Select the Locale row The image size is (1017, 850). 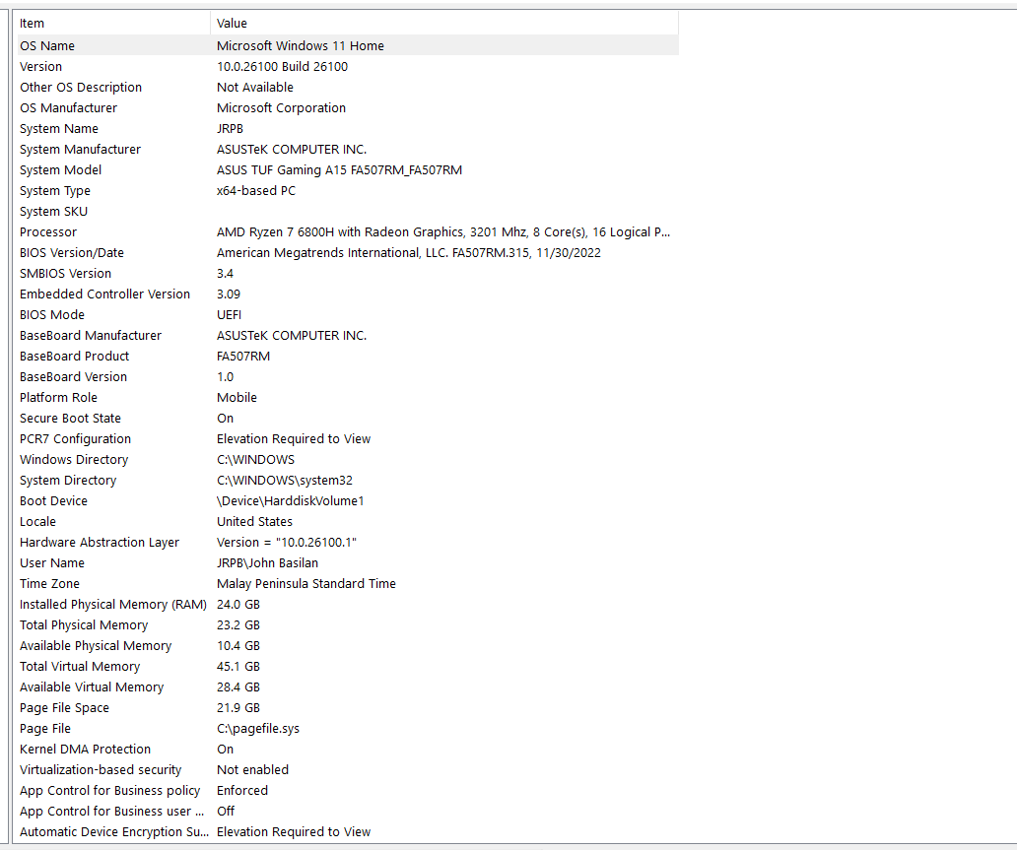[346, 522]
